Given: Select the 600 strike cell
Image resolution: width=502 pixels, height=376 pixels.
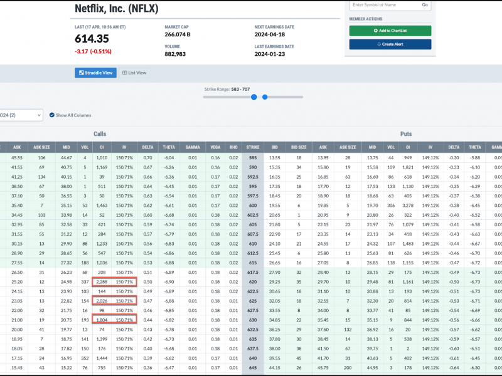Looking at the screenshot, I should pos(253,206).
